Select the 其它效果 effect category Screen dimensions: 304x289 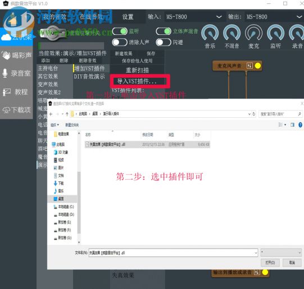48,76
